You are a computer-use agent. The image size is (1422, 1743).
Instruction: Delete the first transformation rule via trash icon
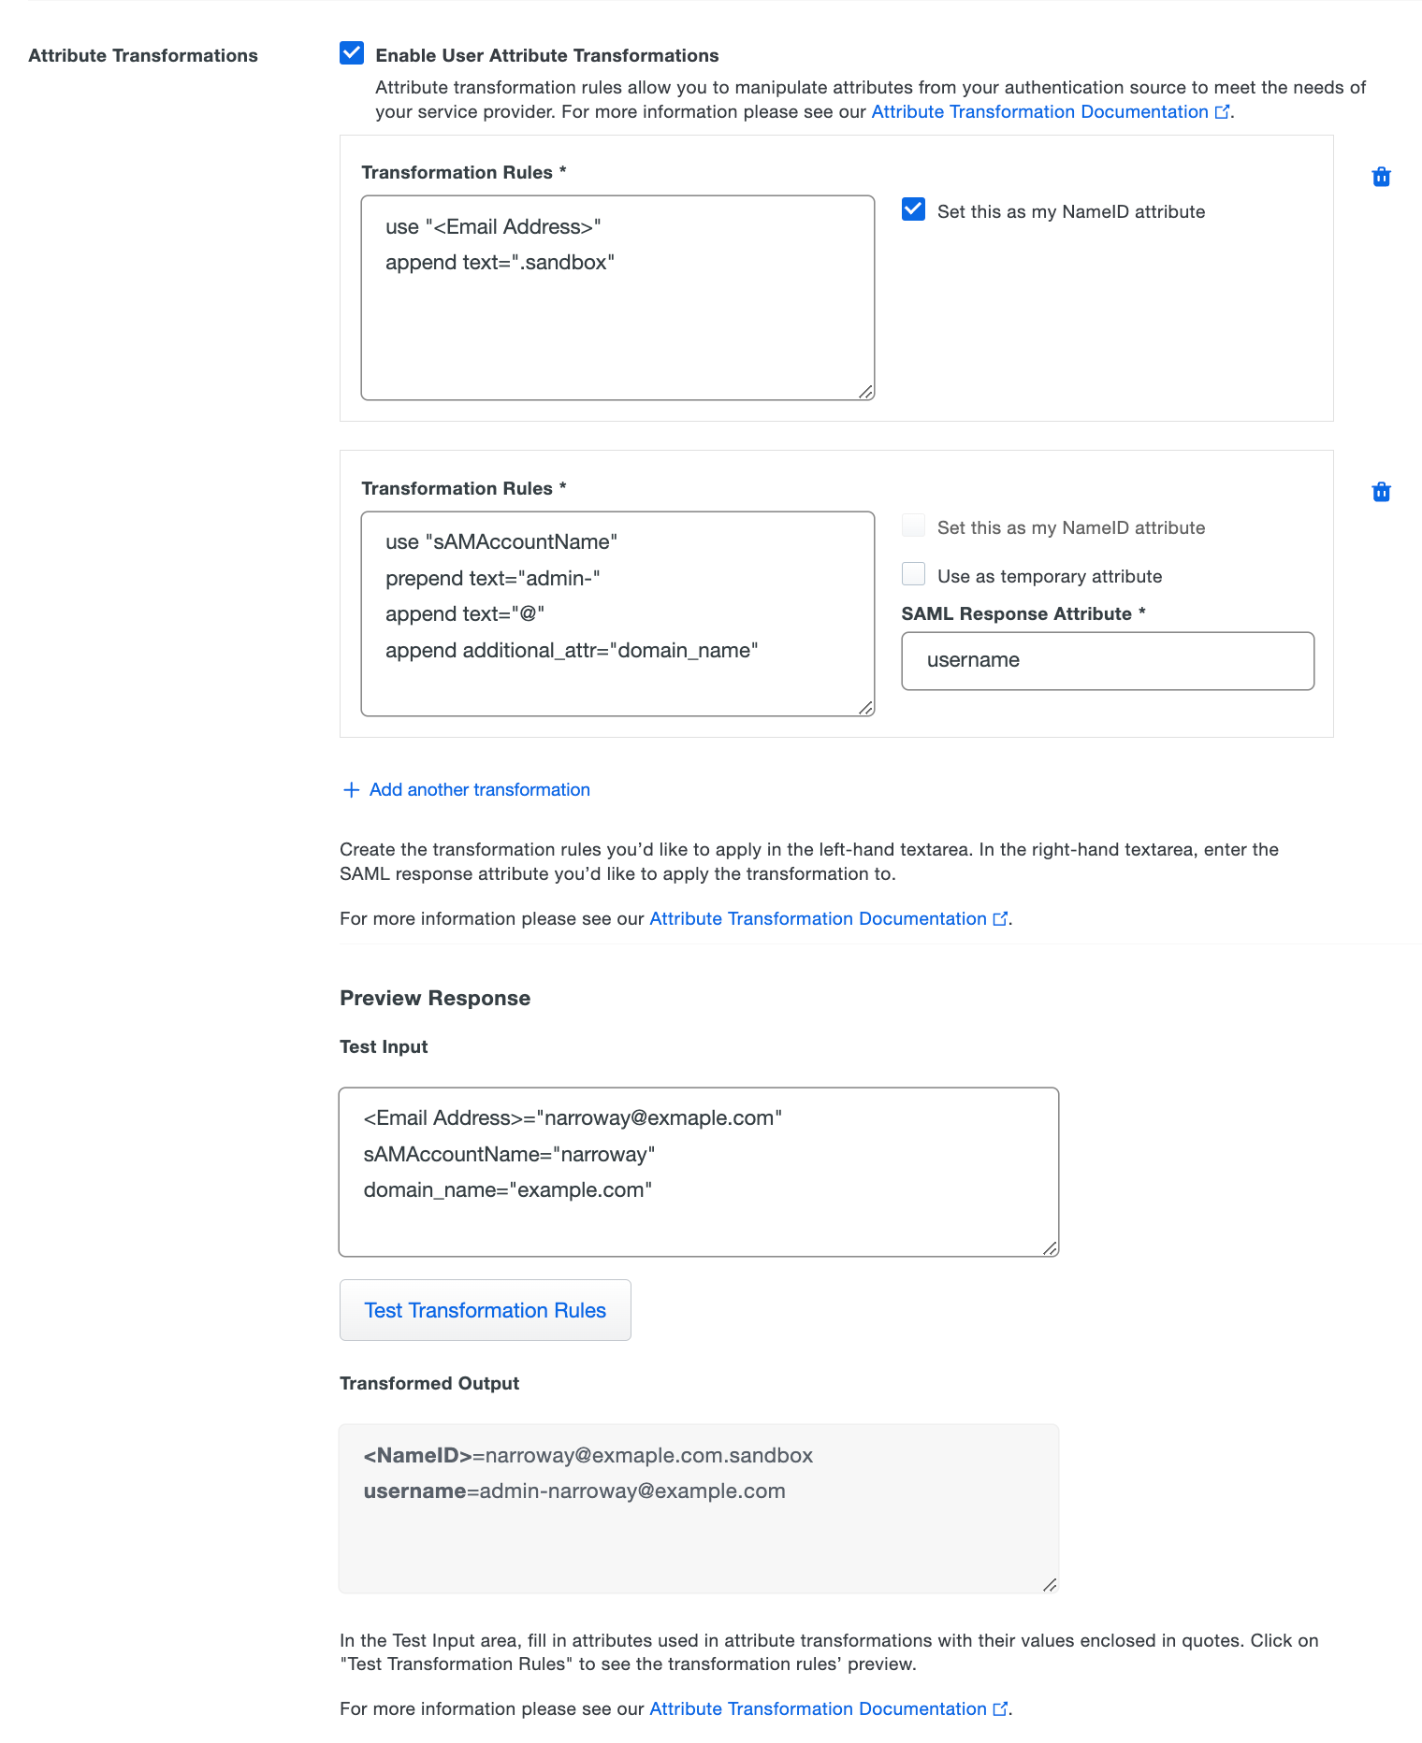[1382, 177]
